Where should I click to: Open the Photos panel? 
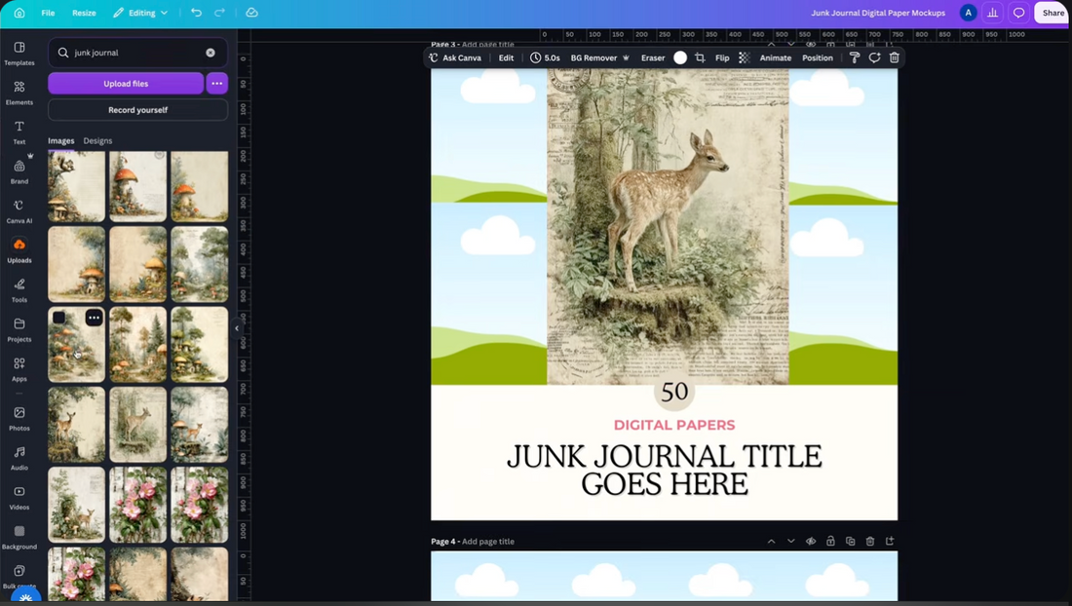tap(19, 418)
